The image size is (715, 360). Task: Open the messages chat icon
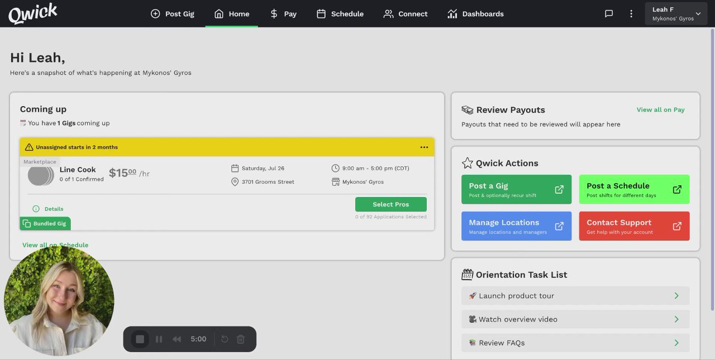[x=609, y=14]
